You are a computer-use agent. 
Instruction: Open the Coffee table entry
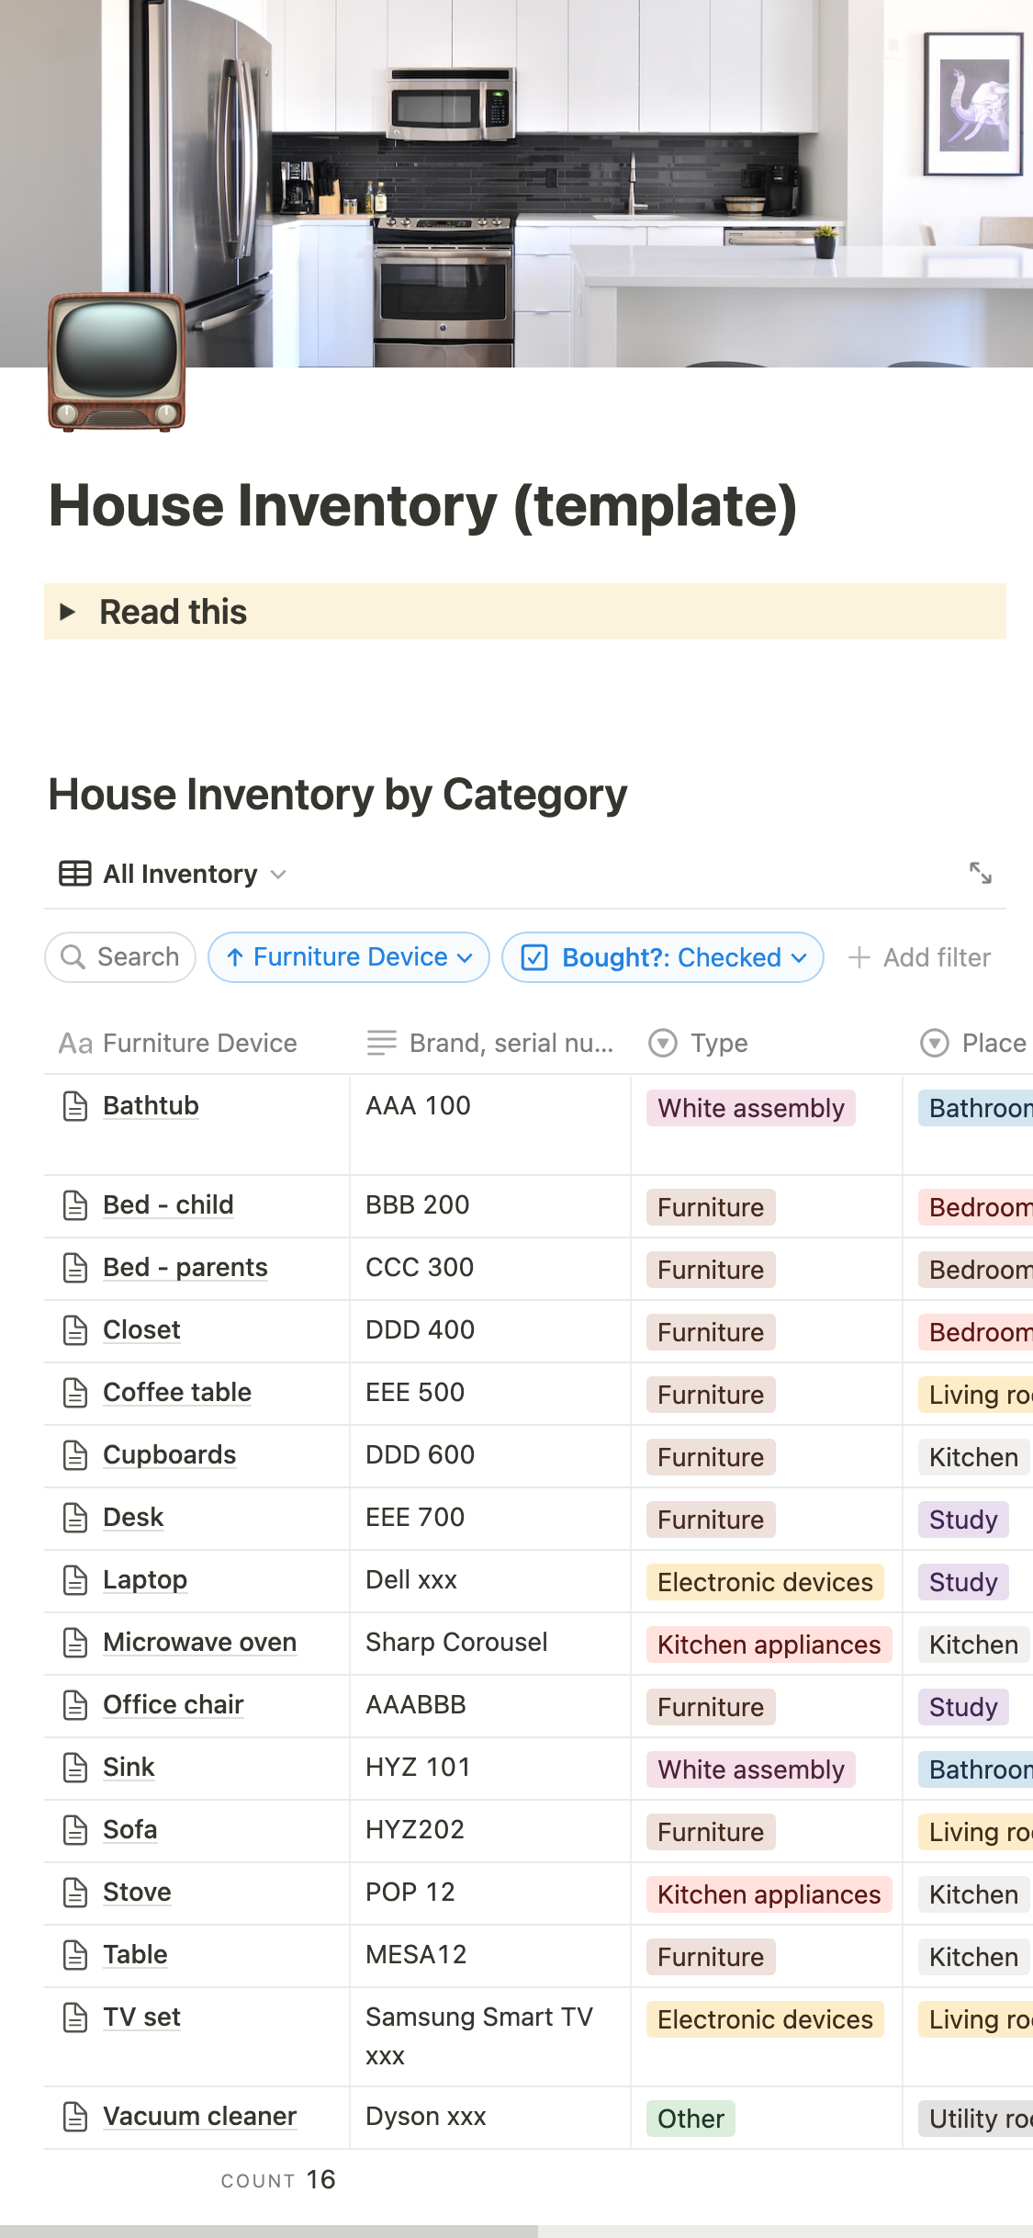point(176,1393)
